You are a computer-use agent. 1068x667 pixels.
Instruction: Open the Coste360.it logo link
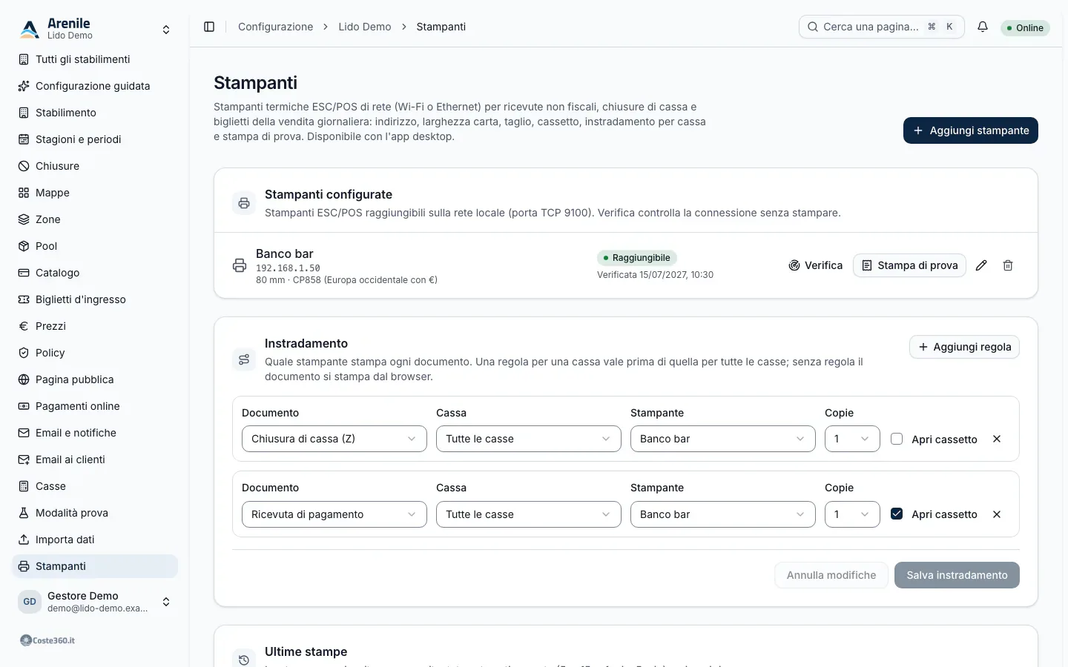47,640
